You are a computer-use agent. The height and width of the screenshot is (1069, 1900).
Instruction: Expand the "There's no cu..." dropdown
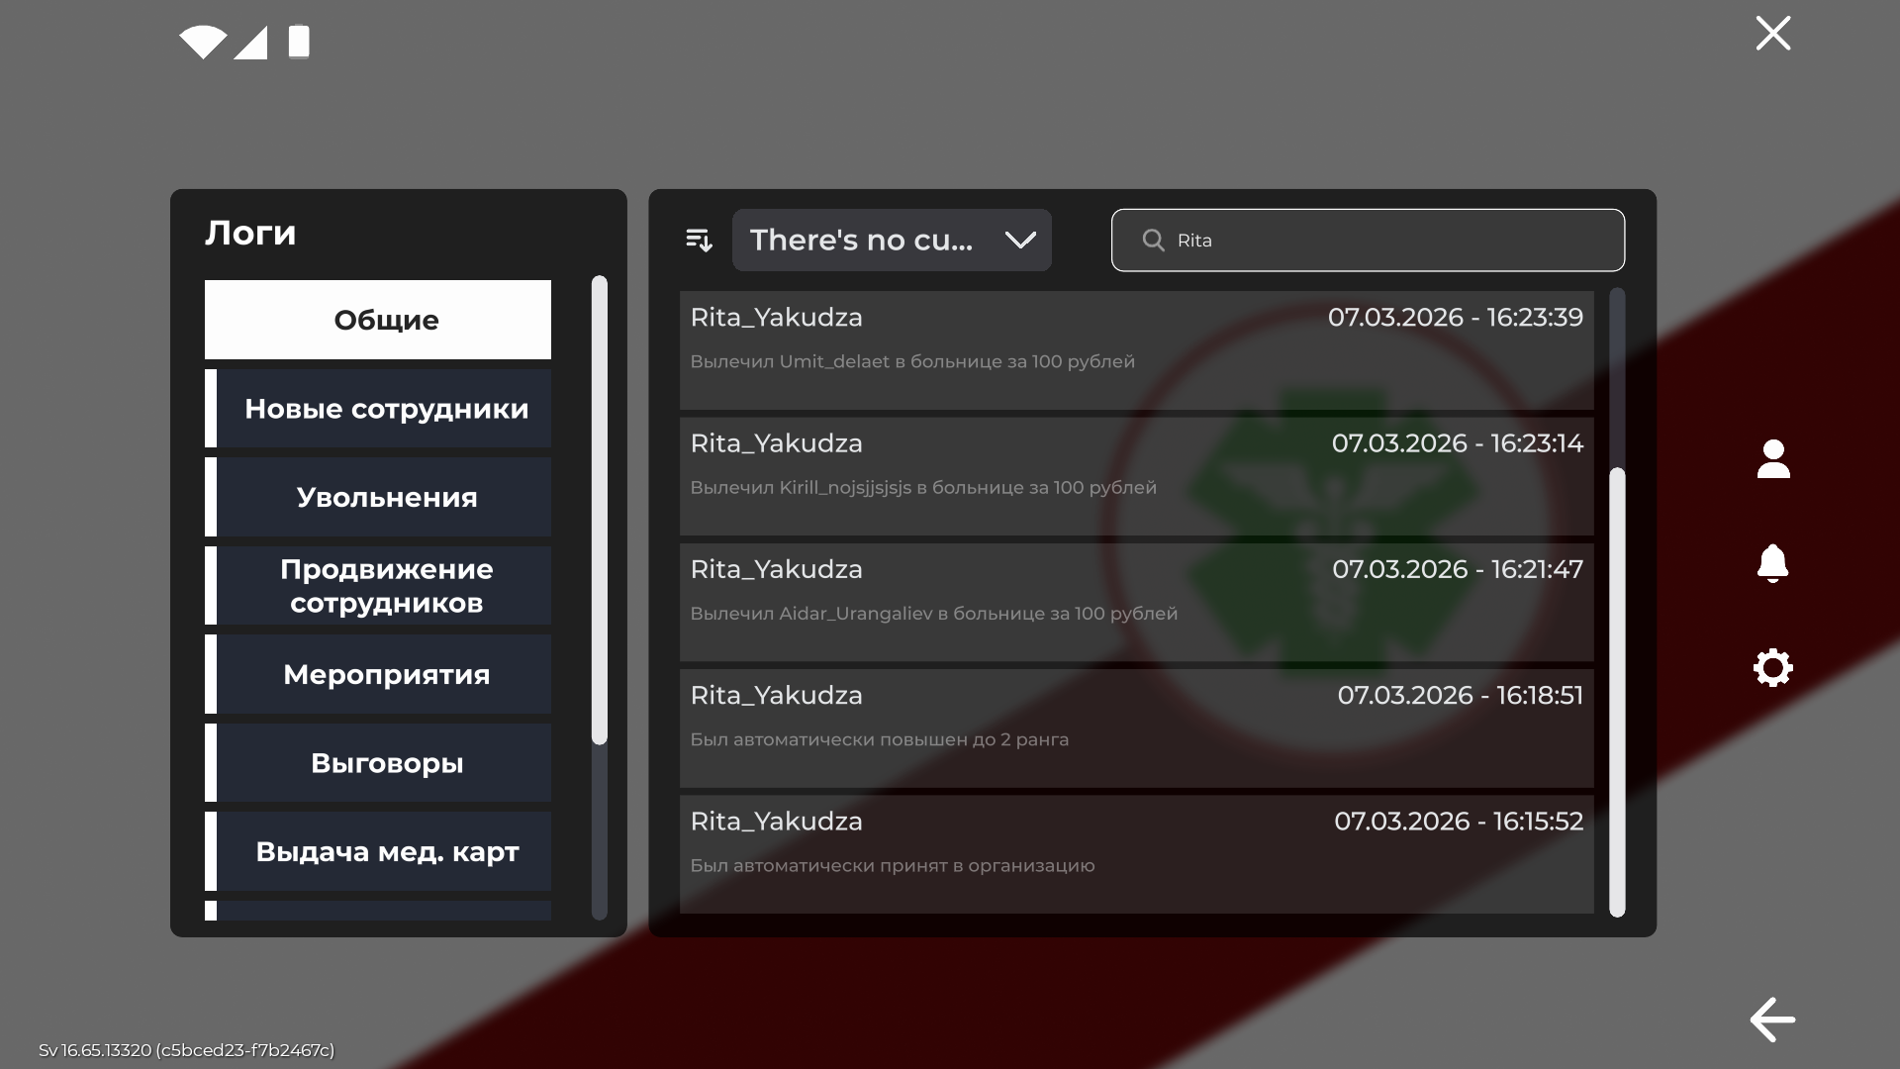click(x=892, y=240)
